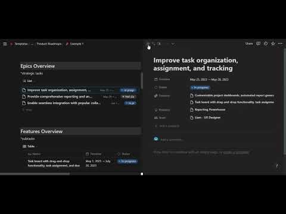
Task: Switch the Epics Overview List view tab
Action: click(x=28, y=81)
